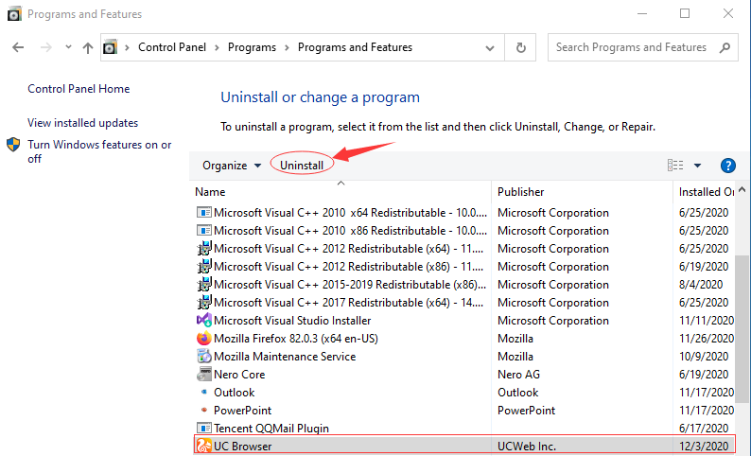Select Programs and Features breadcrumb
The height and width of the screenshot is (456, 751).
click(355, 47)
